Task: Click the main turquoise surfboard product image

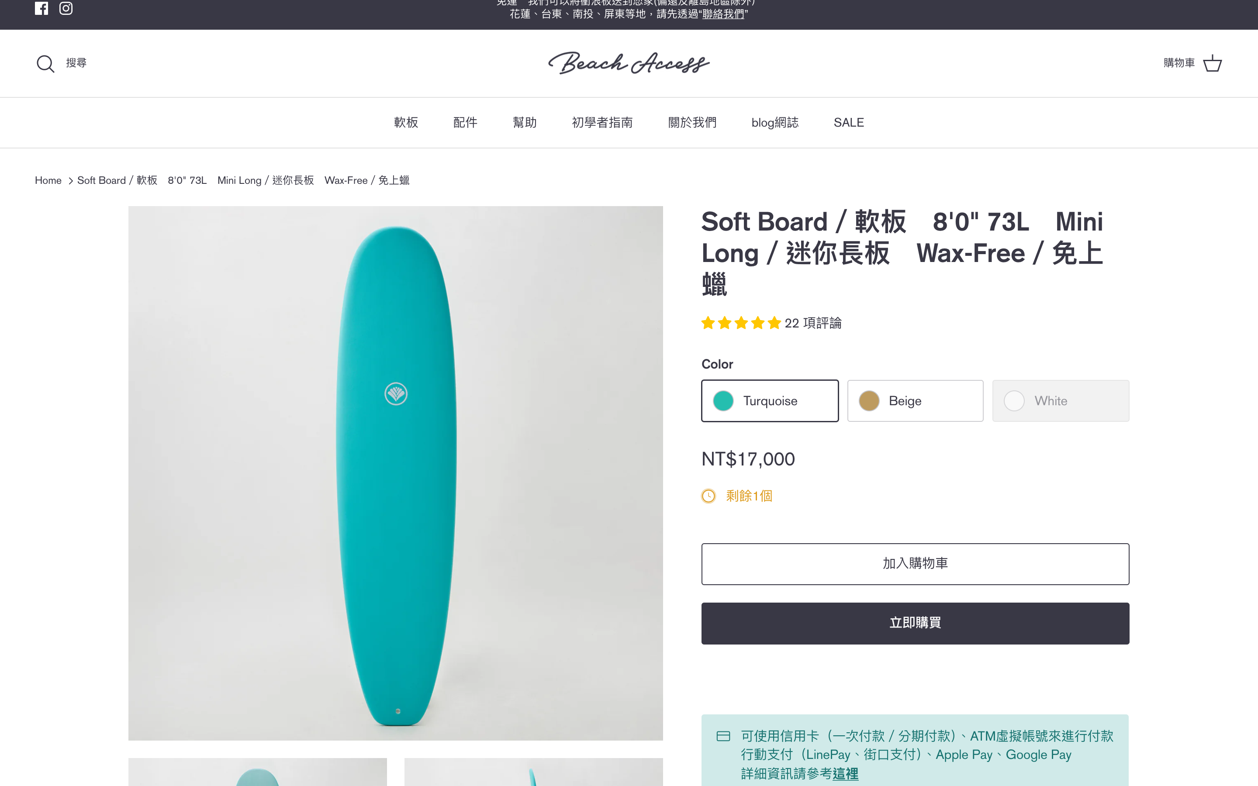Action: pos(396,473)
